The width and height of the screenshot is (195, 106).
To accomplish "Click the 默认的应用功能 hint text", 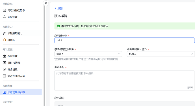I will pos(86,59).
